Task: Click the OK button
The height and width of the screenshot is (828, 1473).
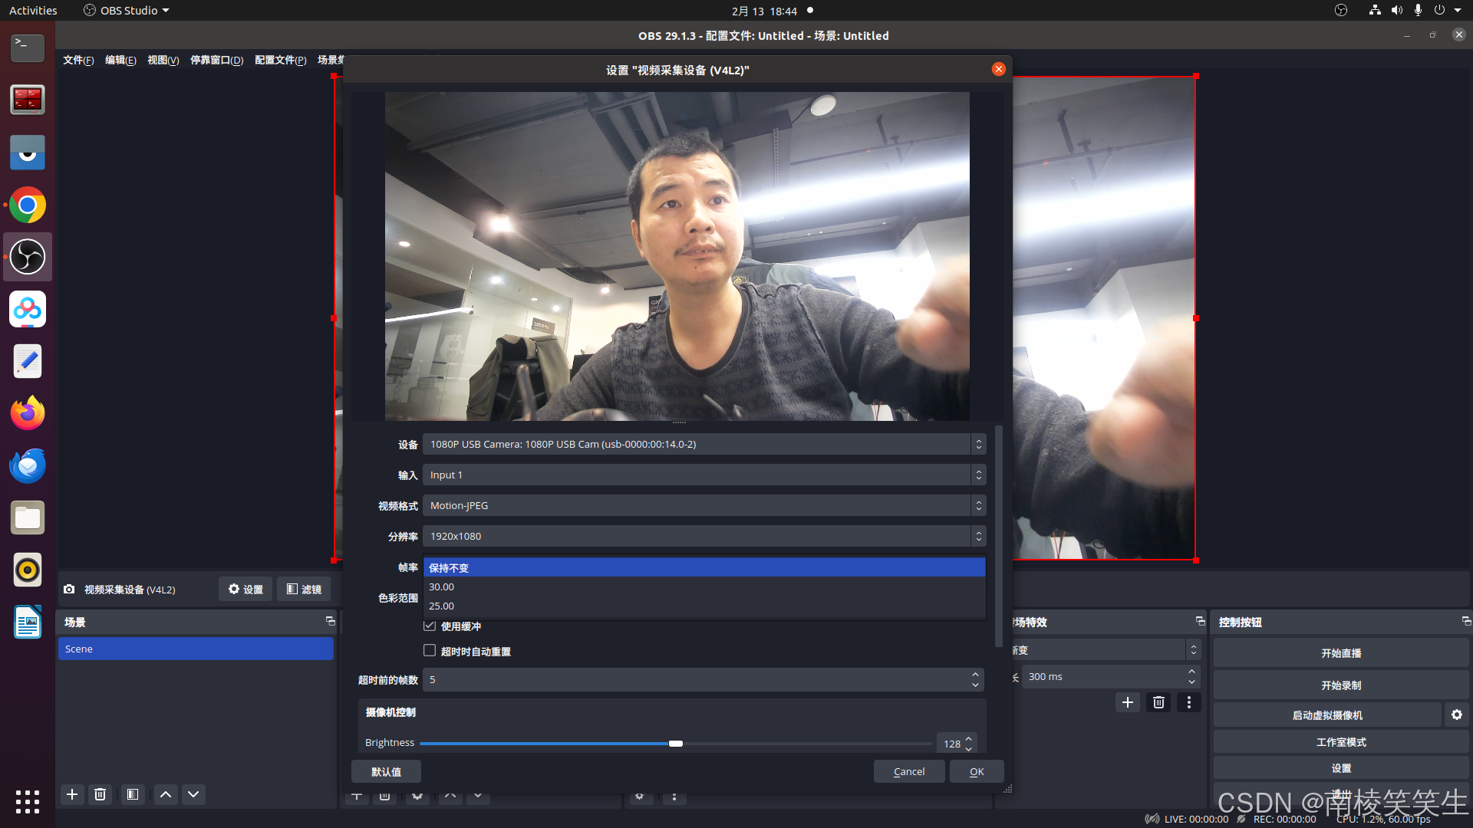Action: pyautogui.click(x=976, y=771)
